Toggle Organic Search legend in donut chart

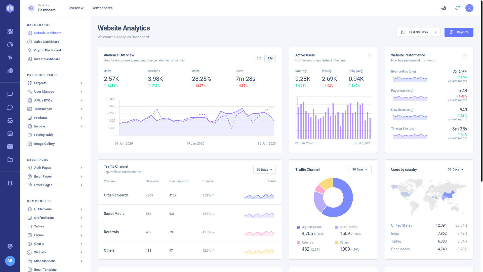pyautogui.click(x=312, y=227)
